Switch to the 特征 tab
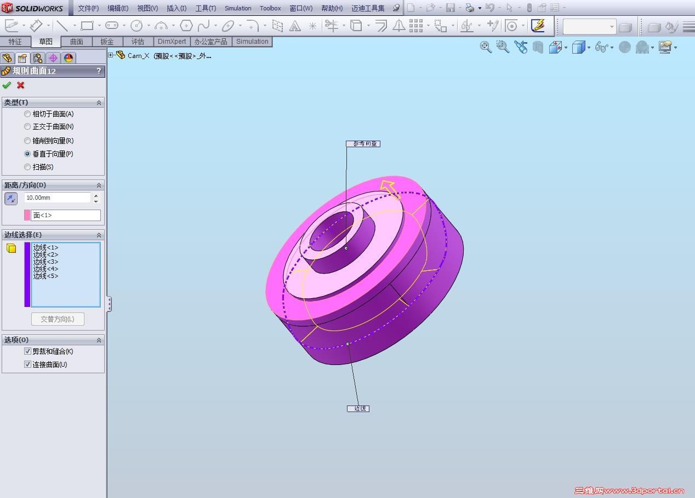The image size is (695, 498). 15,42
